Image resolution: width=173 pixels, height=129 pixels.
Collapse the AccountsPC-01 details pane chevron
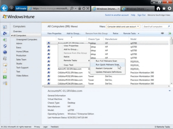tap(170, 90)
